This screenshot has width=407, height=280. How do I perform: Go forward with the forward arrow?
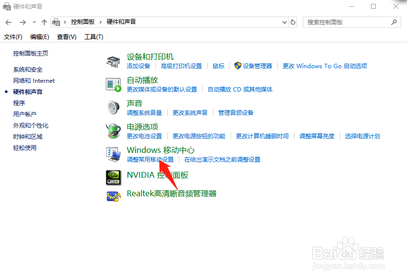click(x=23, y=22)
